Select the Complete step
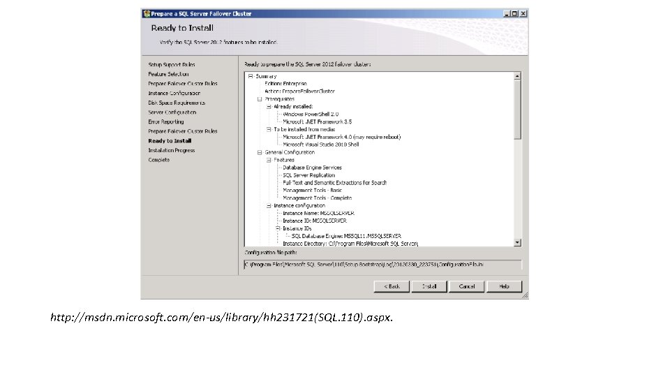 (x=158, y=160)
